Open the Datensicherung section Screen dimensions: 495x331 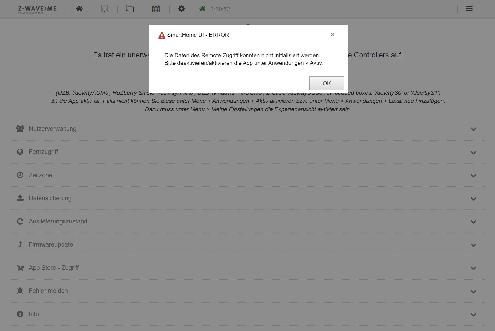click(50, 198)
